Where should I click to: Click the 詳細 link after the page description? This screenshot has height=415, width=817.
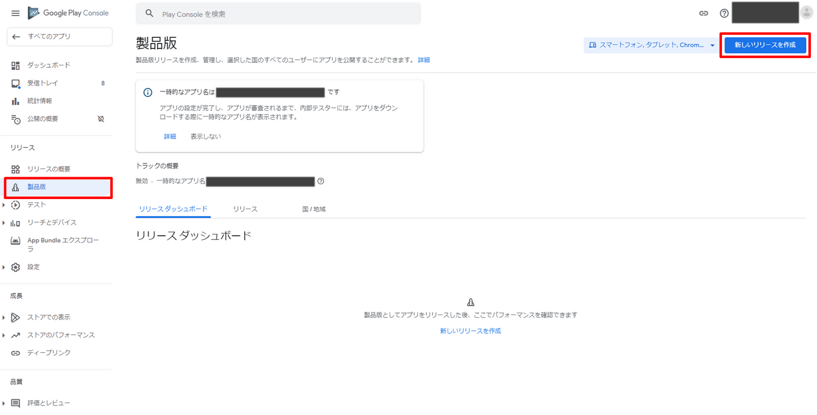coord(424,60)
